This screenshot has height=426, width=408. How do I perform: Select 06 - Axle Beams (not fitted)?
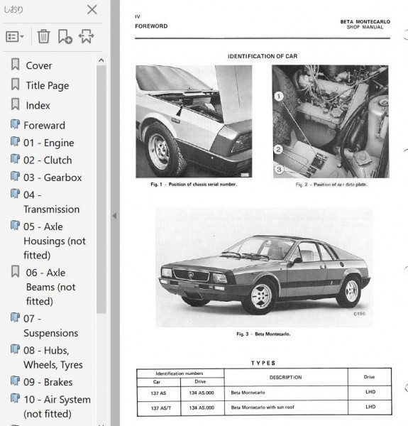click(x=51, y=287)
